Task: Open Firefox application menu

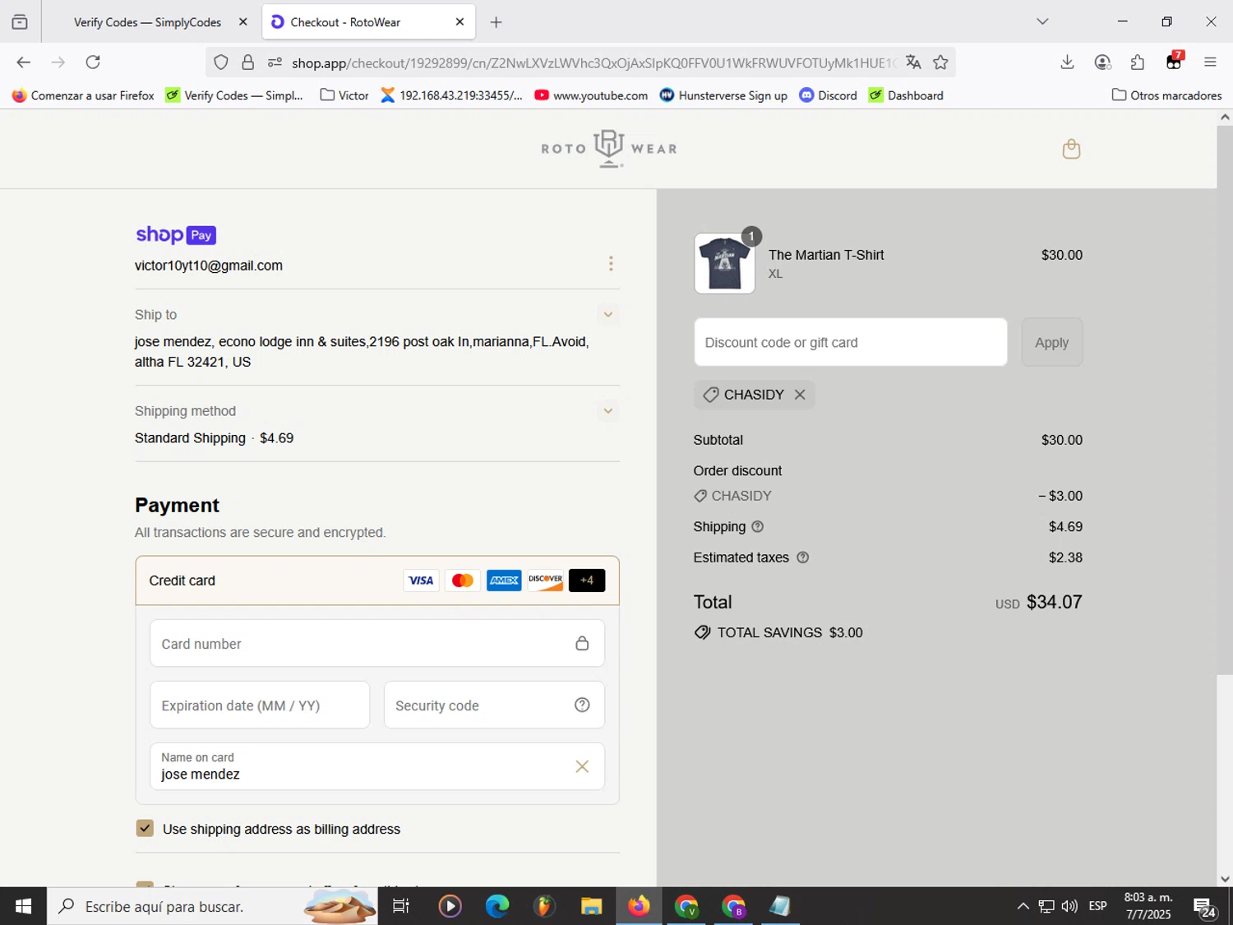Action: click(1210, 62)
